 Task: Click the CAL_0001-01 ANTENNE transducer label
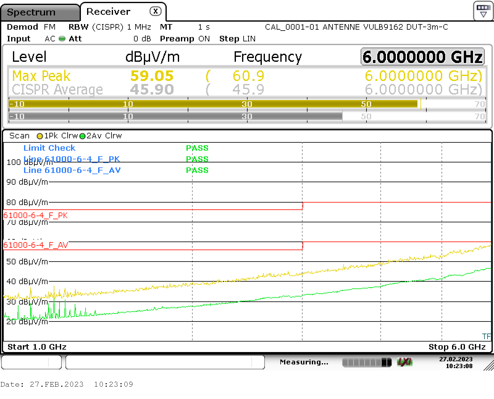point(356,27)
